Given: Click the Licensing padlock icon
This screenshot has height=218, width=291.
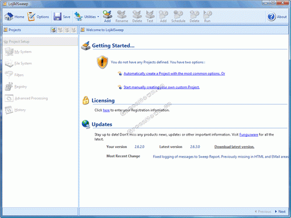Looking at the screenshot, I should [x=86, y=101].
